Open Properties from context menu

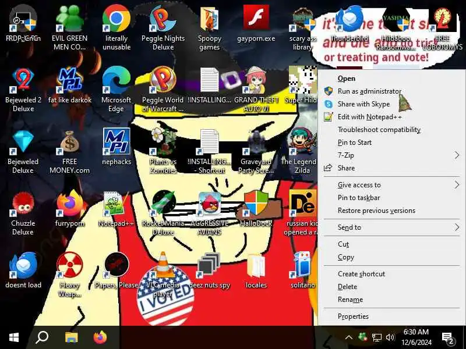pyautogui.click(x=391, y=316)
